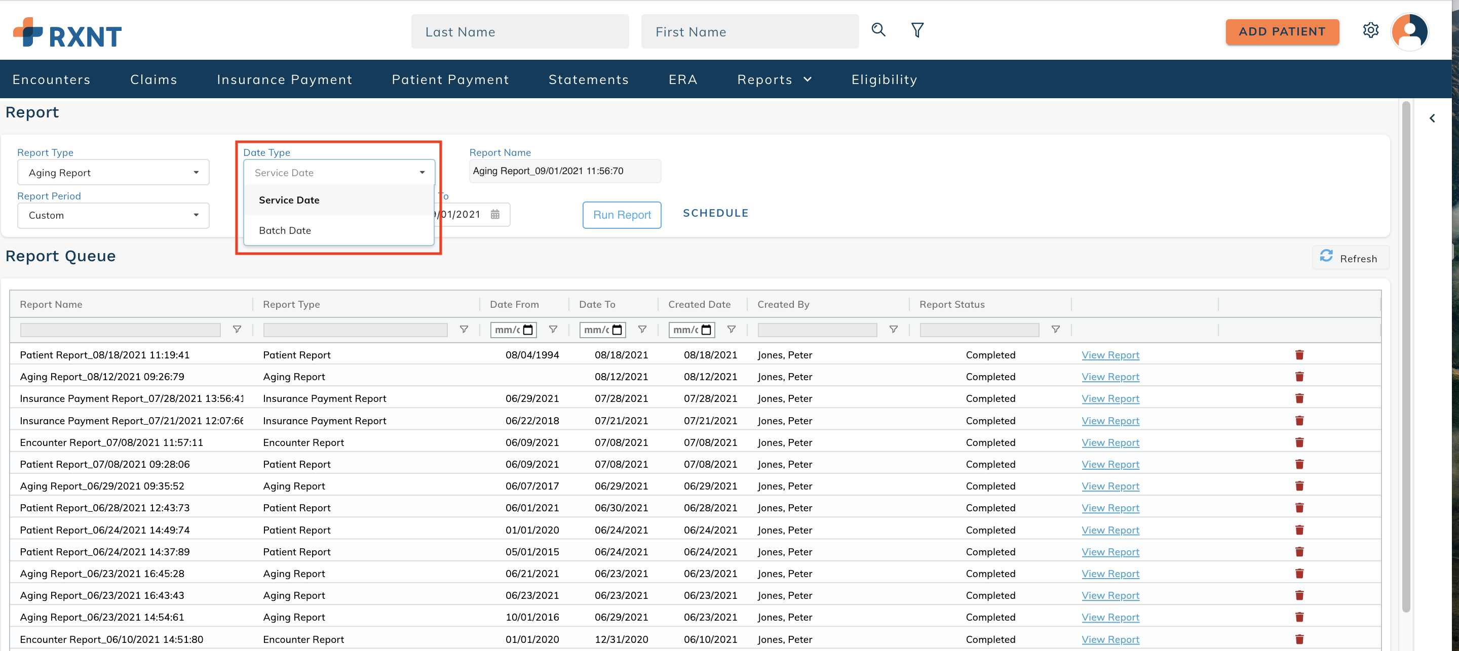This screenshot has width=1459, height=651.
Task: Go to the Claims tab
Action: [x=153, y=80]
